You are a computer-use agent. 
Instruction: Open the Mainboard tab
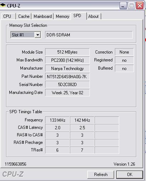tap(43, 16)
